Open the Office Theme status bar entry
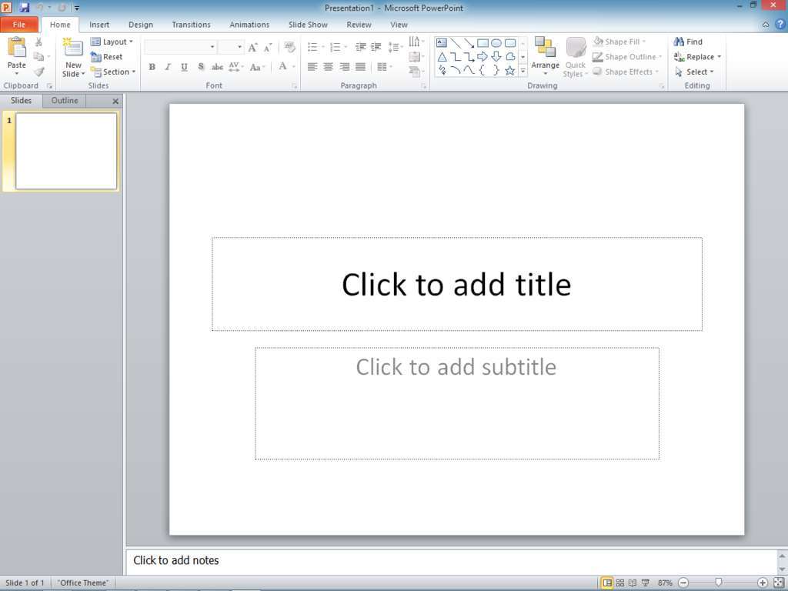 point(83,583)
